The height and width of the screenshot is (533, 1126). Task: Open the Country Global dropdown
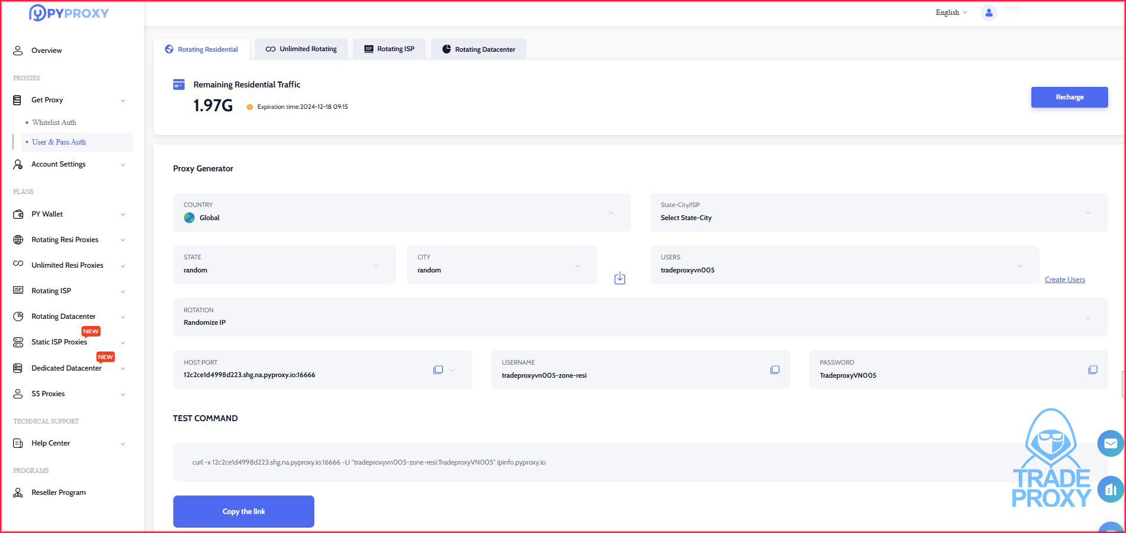402,212
